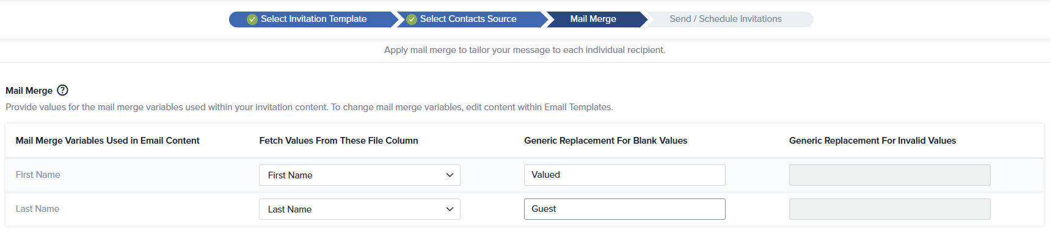Image resolution: width=1050 pixels, height=249 pixels.
Task: Select the Mail Merge step in wizard
Action: (592, 19)
